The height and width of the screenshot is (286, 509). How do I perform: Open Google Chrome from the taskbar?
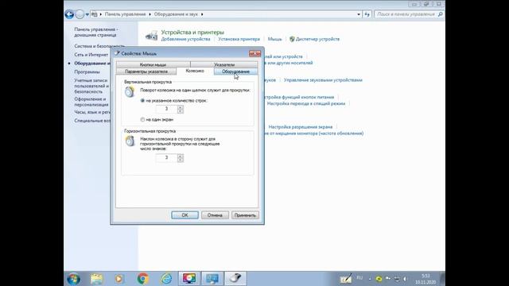[x=143, y=279]
